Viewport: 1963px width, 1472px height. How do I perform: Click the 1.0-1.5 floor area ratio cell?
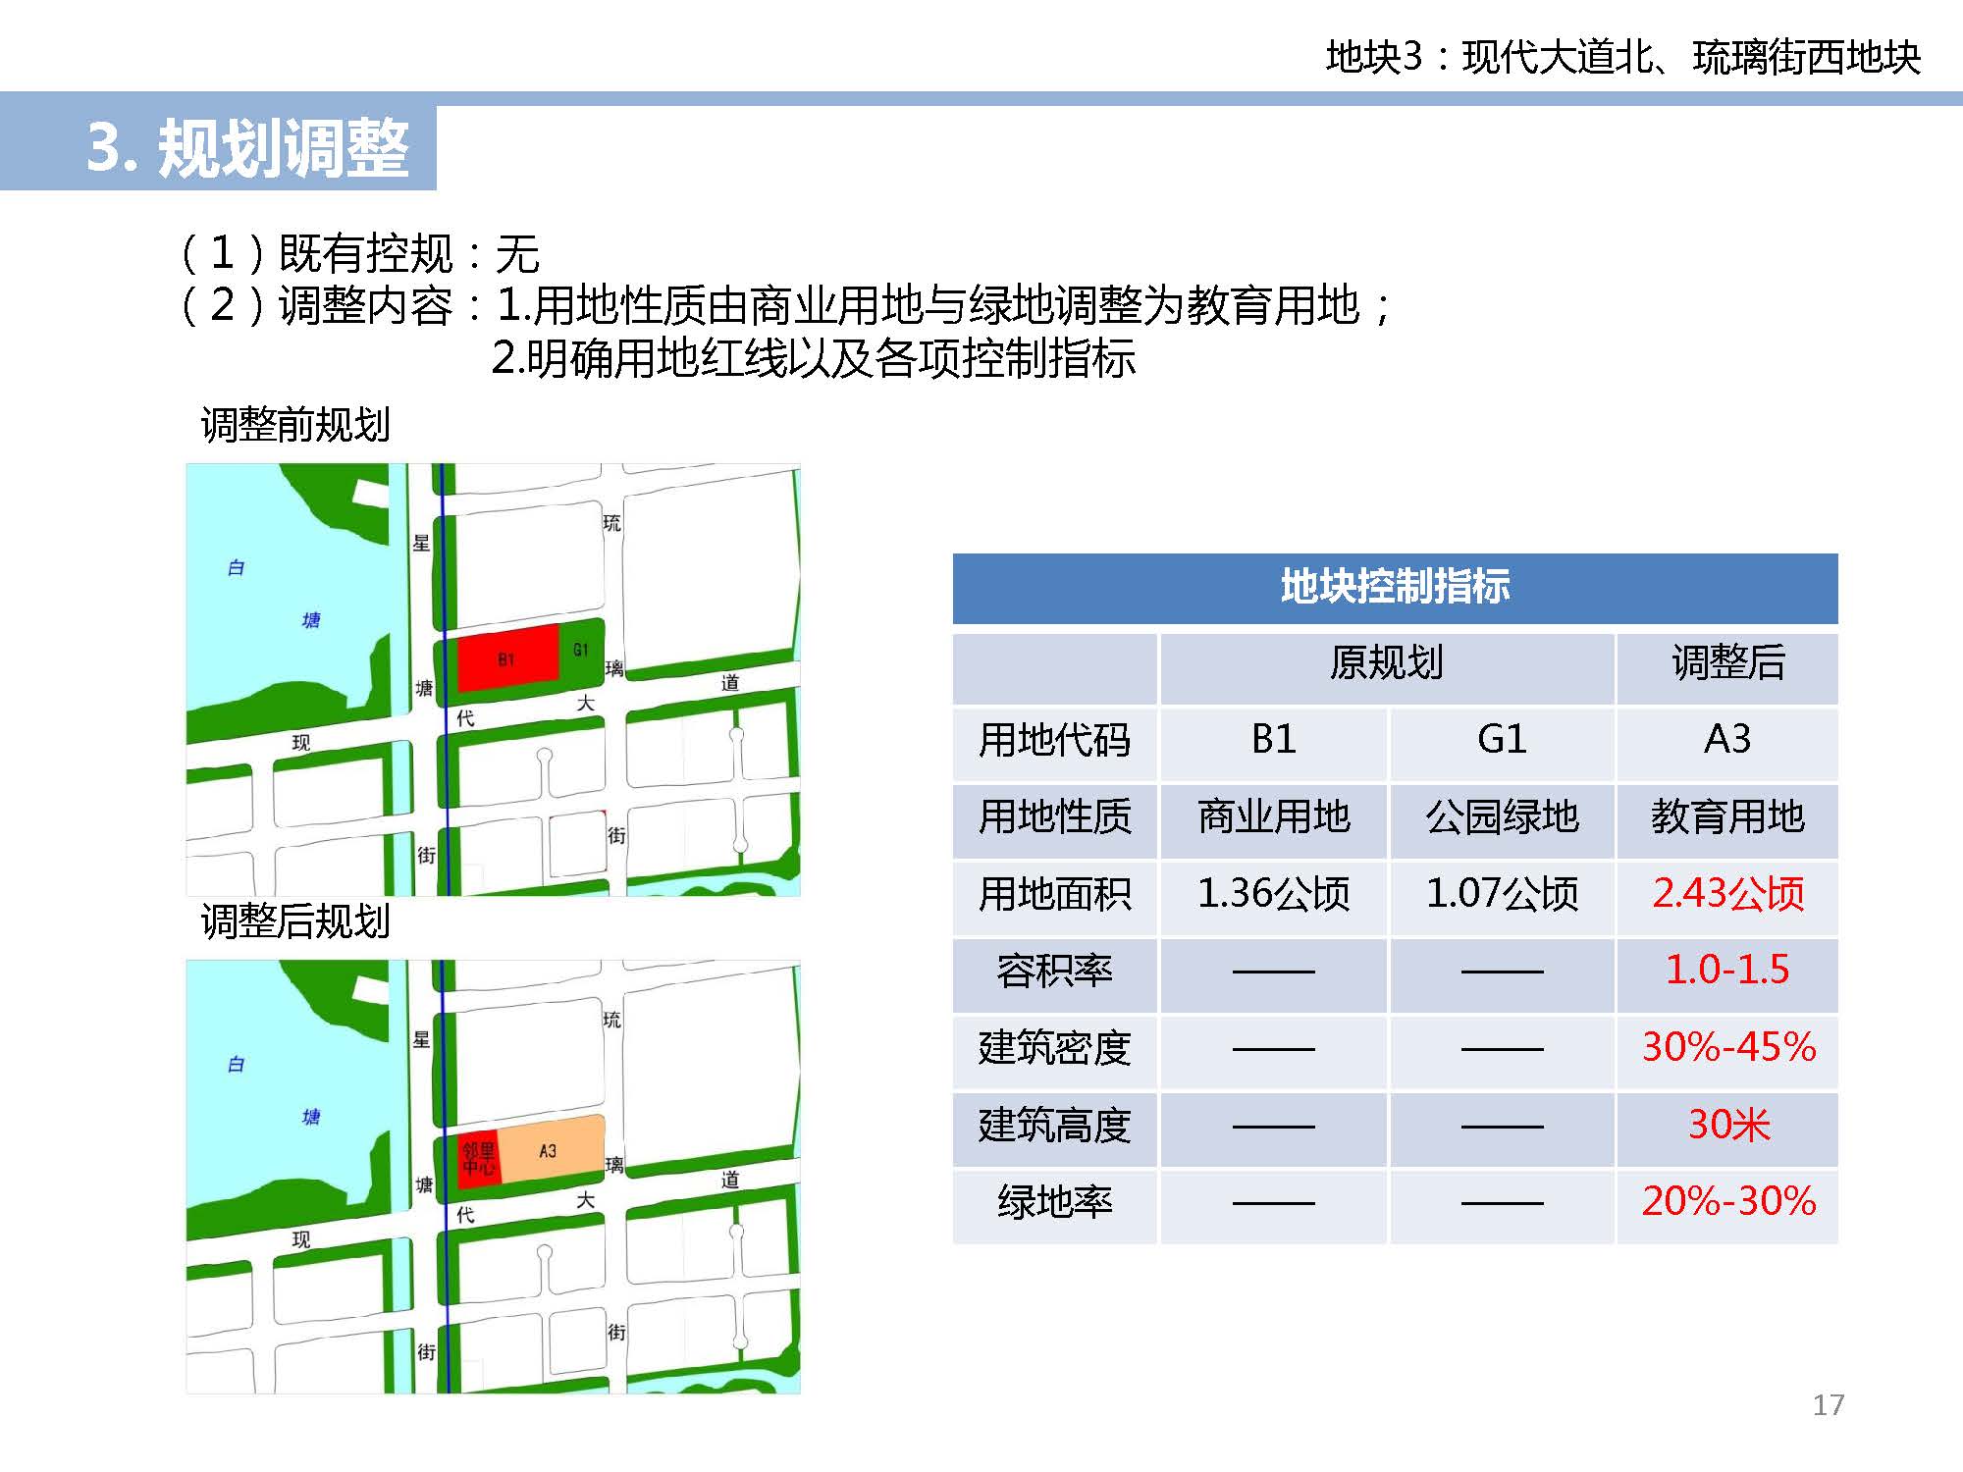pyautogui.click(x=1727, y=971)
